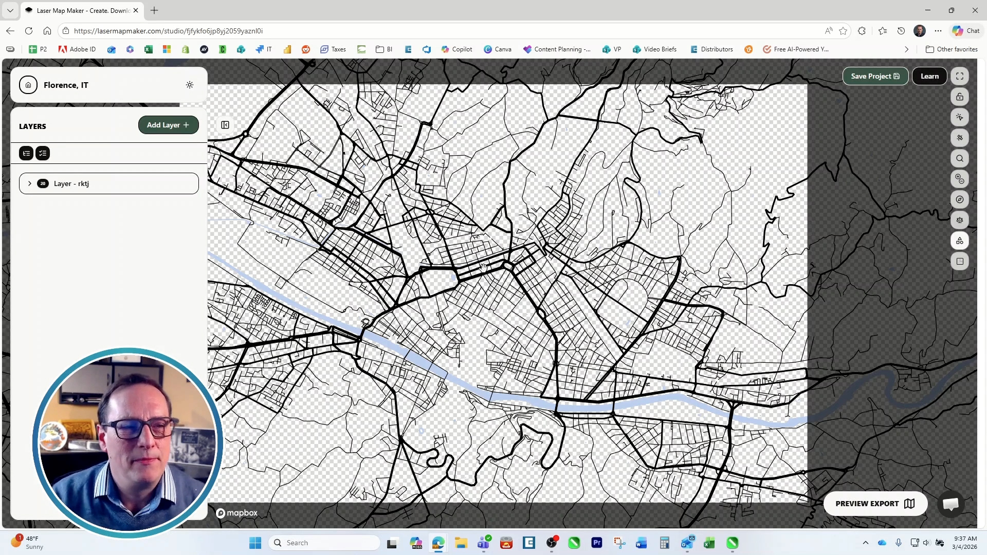Open the magnifier search tool
The height and width of the screenshot is (555, 987).
[959, 158]
